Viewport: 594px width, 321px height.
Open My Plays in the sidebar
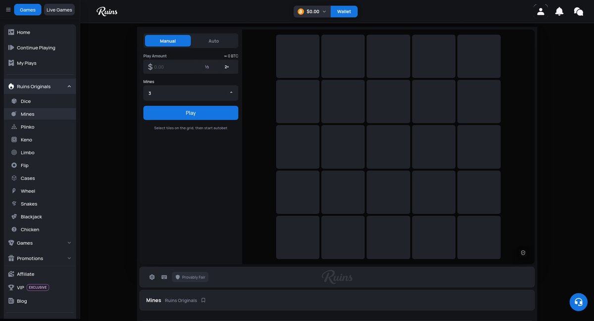click(40, 63)
